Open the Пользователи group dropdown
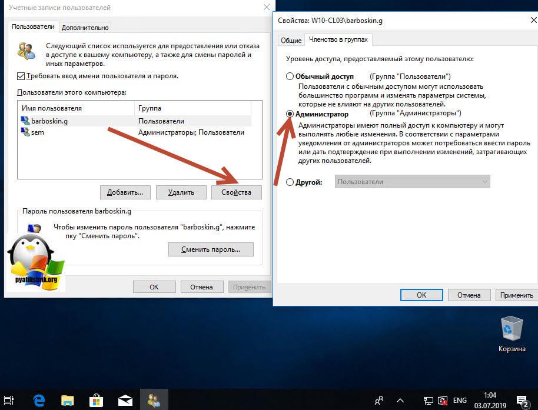This screenshot has width=538, height=410. (413, 182)
